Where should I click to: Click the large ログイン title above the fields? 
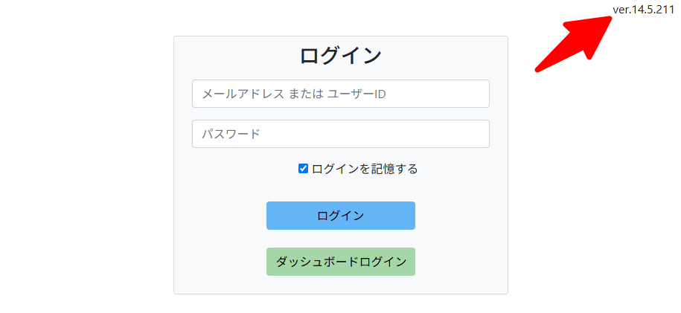(340, 56)
